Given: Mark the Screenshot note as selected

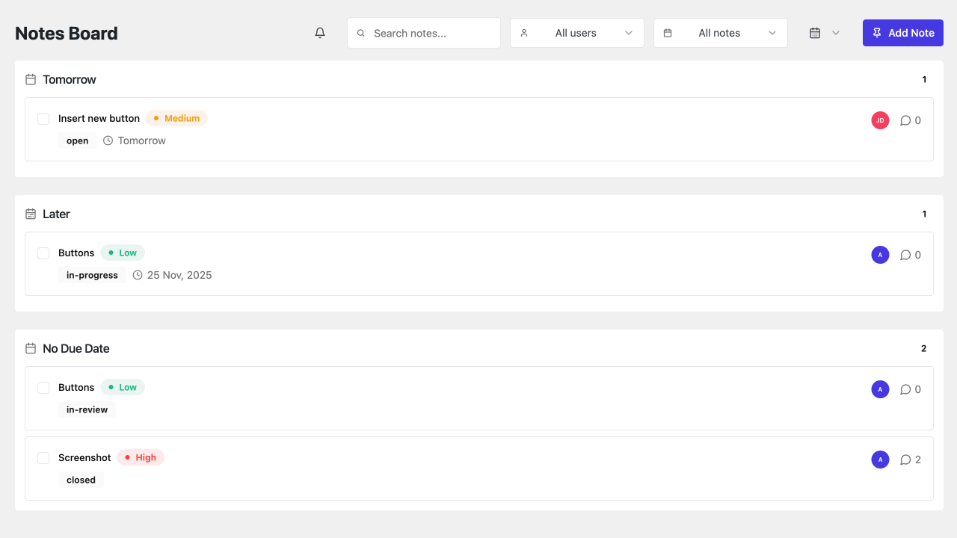Looking at the screenshot, I should 43,458.
